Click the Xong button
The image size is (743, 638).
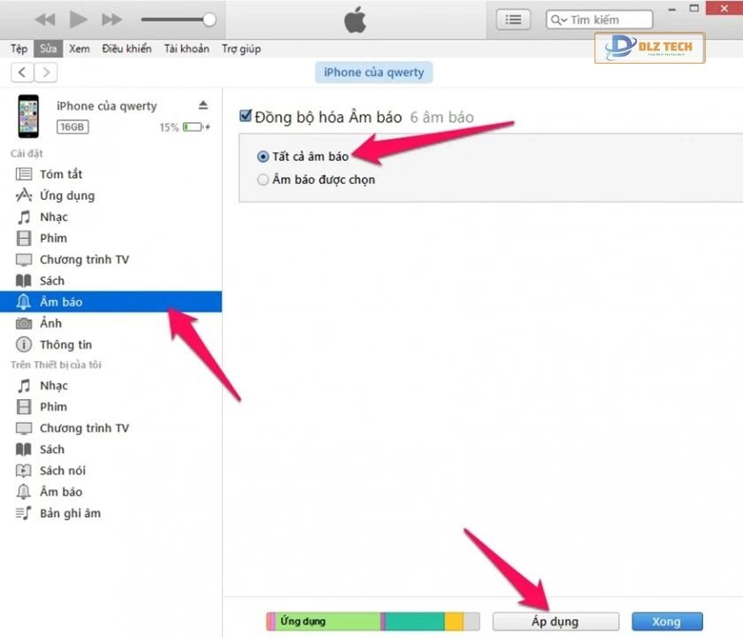point(667,621)
